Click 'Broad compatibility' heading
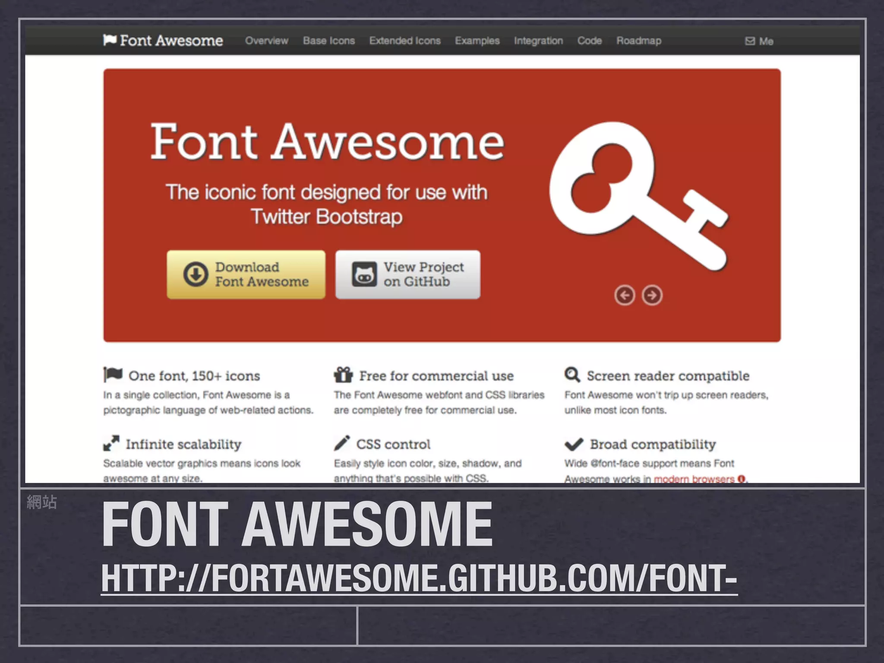This screenshot has width=884, height=663. point(653,444)
